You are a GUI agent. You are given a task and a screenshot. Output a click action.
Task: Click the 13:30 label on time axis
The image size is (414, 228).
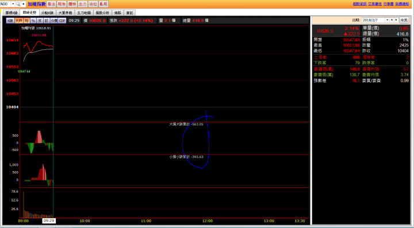(x=300, y=221)
